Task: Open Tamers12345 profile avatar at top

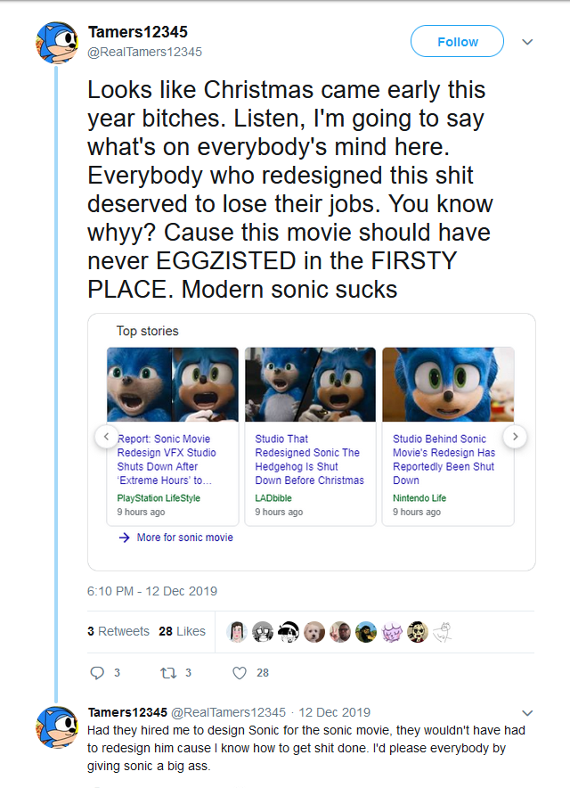Action: [x=55, y=42]
